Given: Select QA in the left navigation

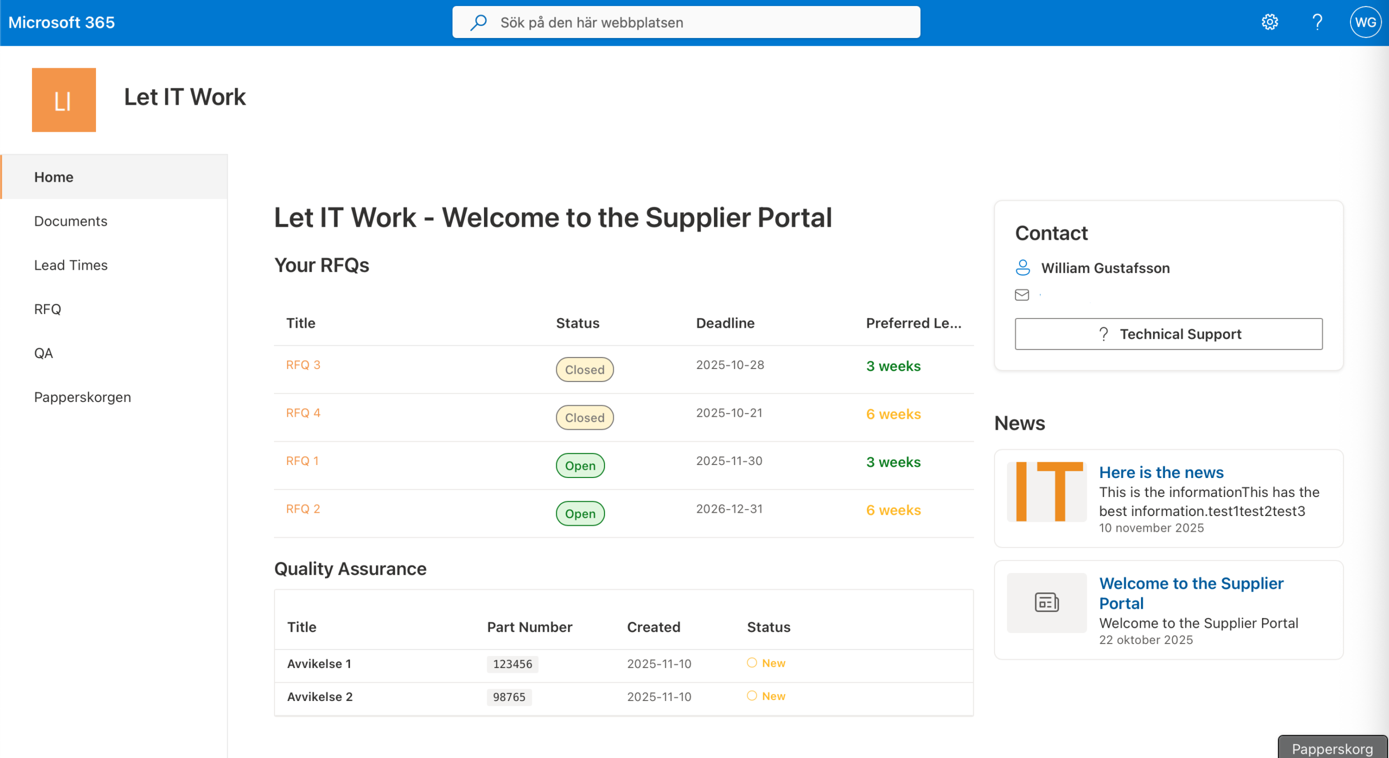Looking at the screenshot, I should (x=43, y=353).
